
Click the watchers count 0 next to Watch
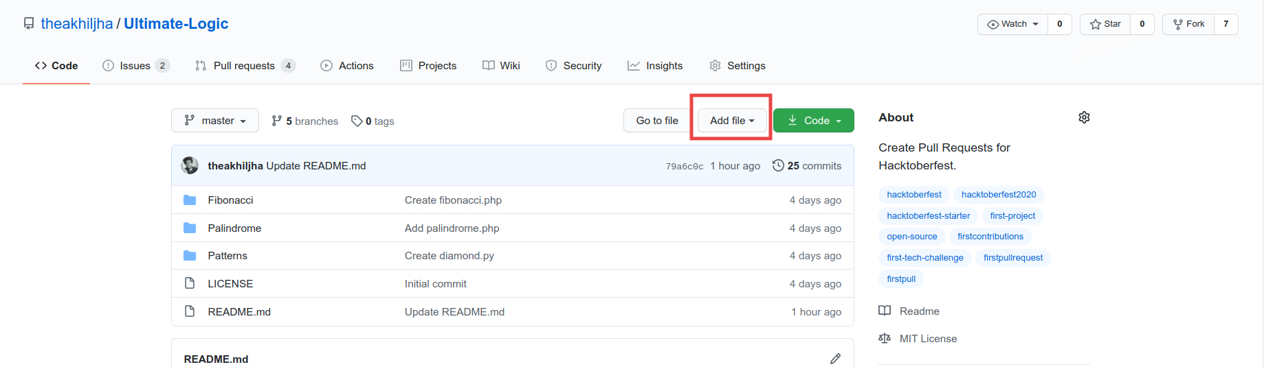click(x=1060, y=24)
